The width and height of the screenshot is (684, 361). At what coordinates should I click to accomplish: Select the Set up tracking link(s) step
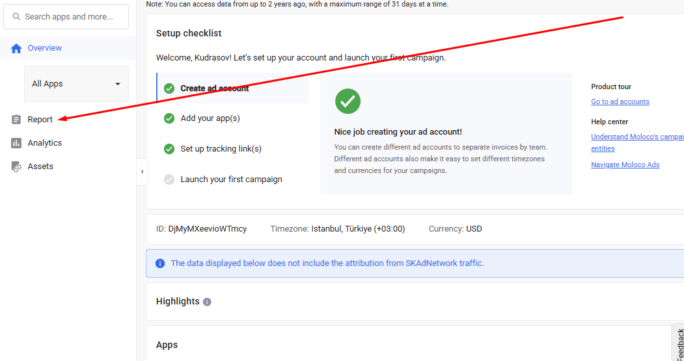click(220, 149)
